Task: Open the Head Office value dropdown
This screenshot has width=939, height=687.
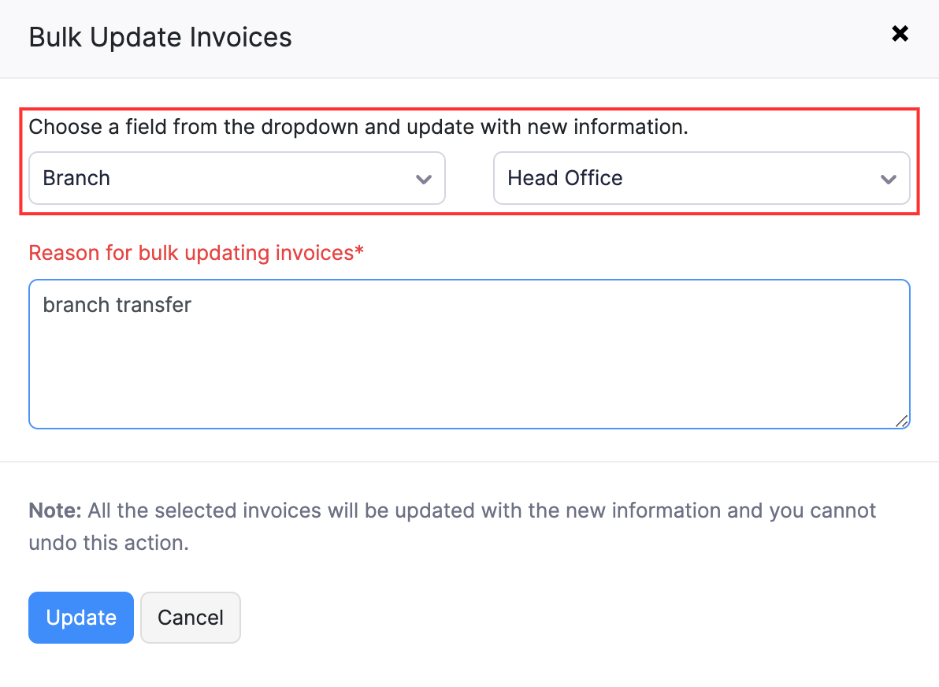Action: [701, 178]
